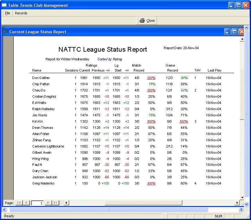The height and width of the screenshot is (220, 251).
Task: Click the Ready status bar text
Action: 9,216
